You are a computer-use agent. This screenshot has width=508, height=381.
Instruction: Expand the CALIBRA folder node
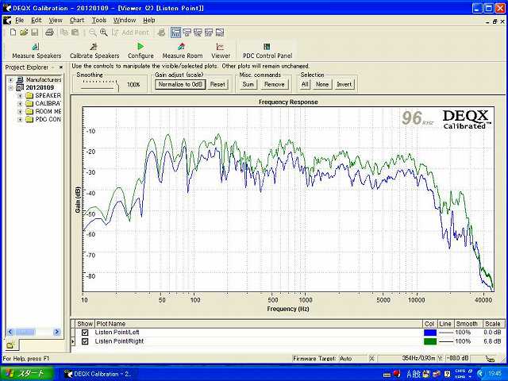(x=20, y=104)
